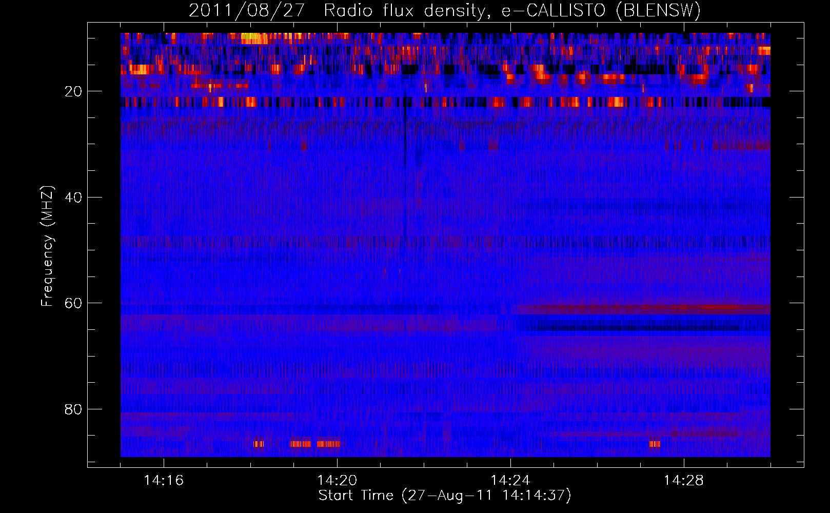Click the time tick label 14:28

click(684, 481)
